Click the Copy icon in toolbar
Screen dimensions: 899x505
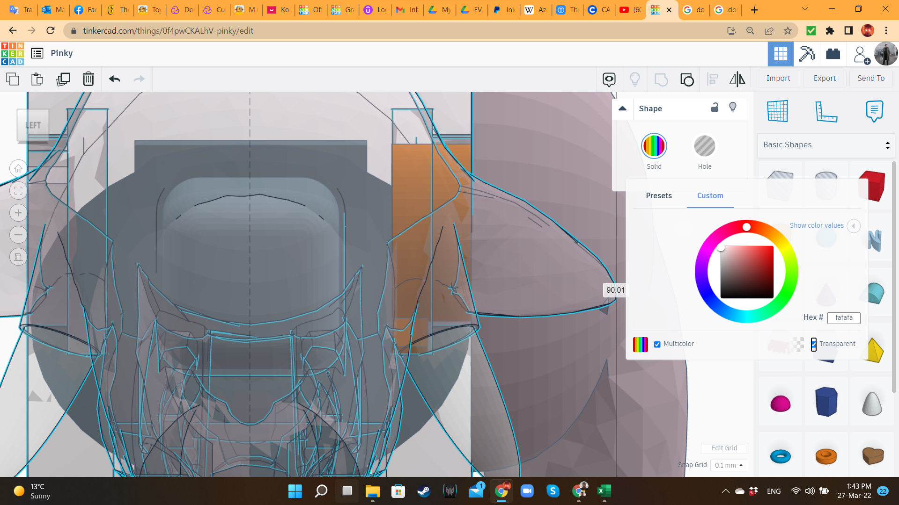[x=13, y=79]
